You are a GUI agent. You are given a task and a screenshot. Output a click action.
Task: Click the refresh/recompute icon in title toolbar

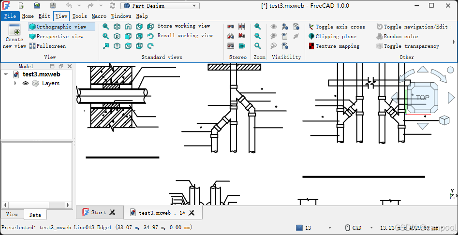112,5
